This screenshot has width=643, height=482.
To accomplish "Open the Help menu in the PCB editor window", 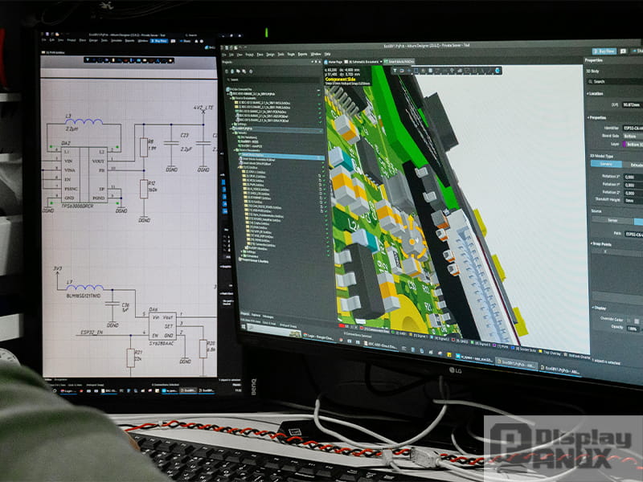I will coord(328,55).
